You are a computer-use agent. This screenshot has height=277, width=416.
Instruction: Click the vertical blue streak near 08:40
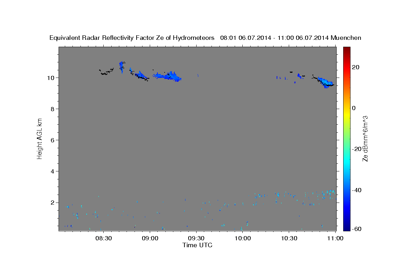122,67
